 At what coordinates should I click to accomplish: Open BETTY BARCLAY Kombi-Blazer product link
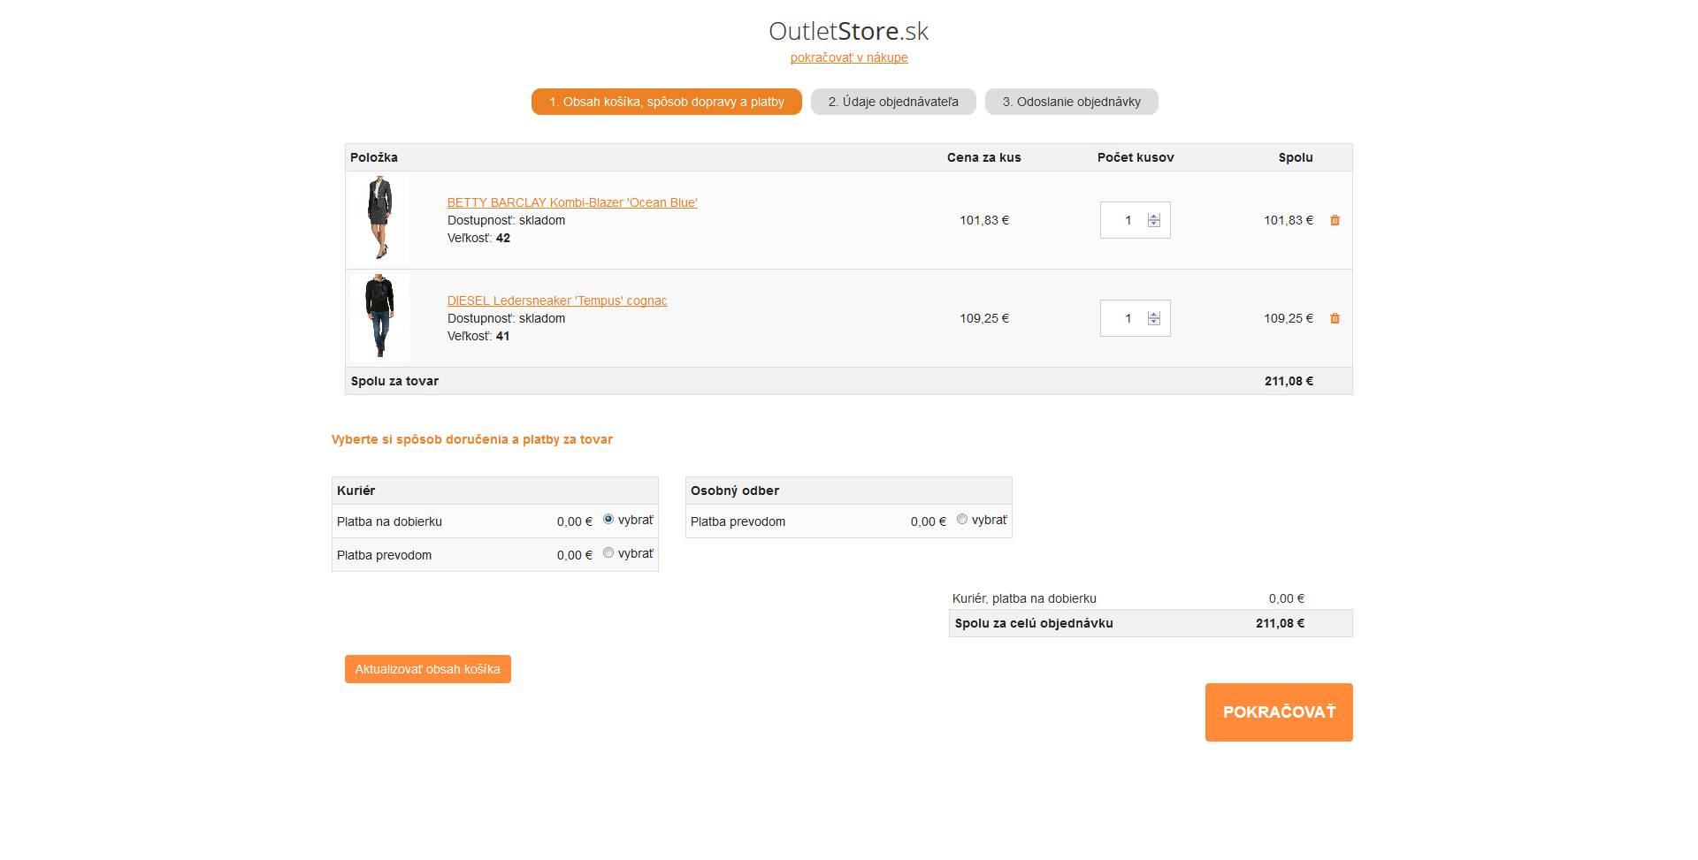click(572, 202)
